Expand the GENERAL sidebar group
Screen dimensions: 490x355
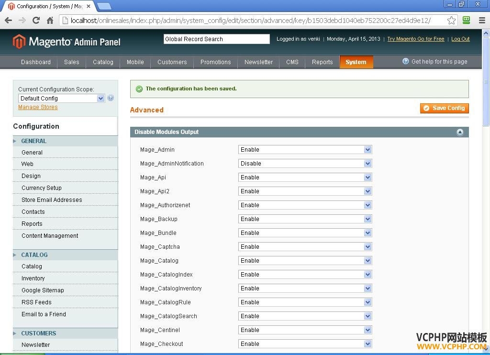(x=66, y=141)
